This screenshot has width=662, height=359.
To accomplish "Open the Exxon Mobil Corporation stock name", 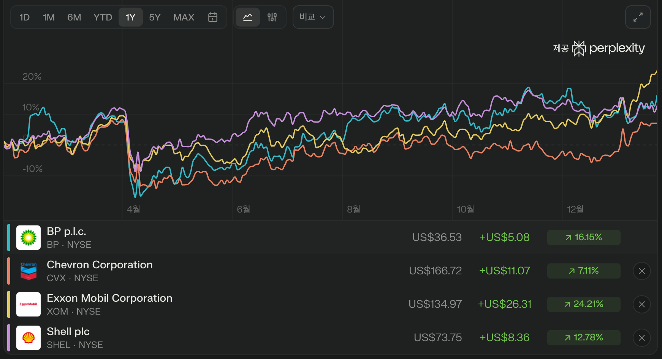I will pyautogui.click(x=109, y=298).
